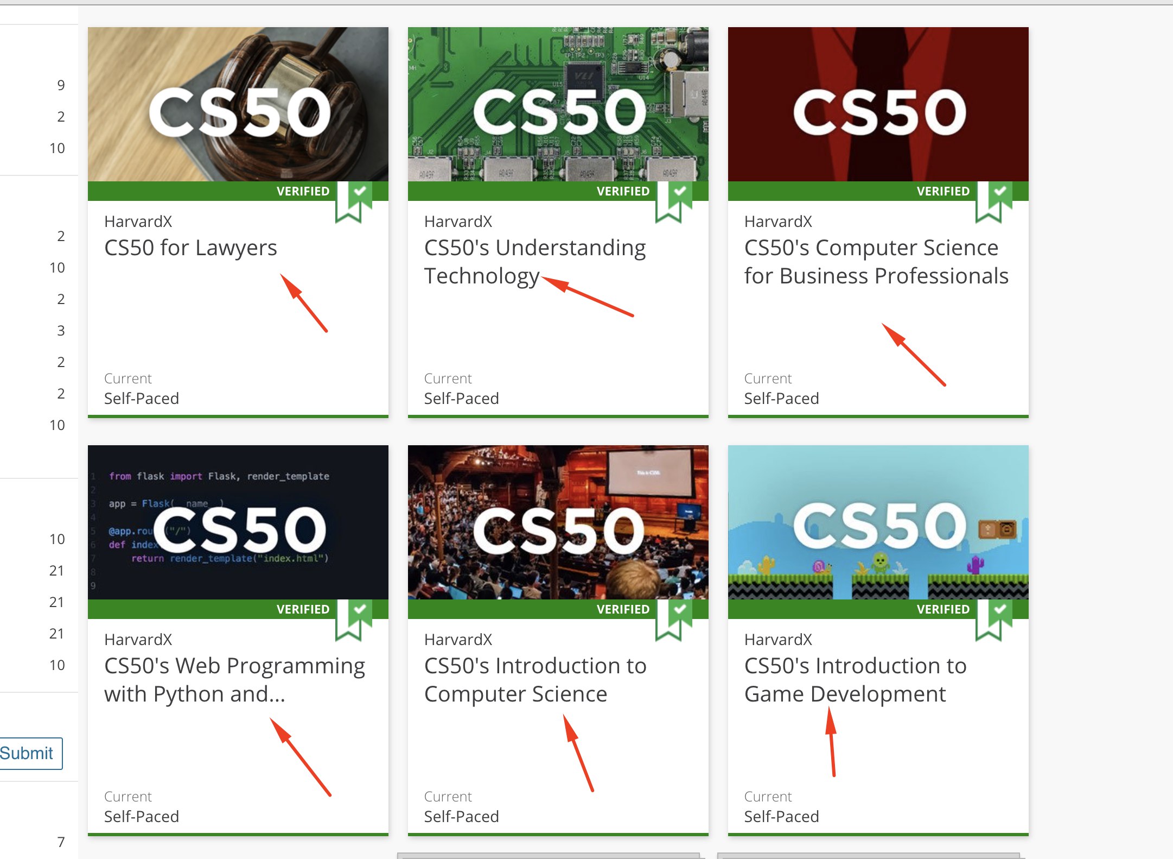Click CS50's Introduction to Computer Science title
Image resolution: width=1173 pixels, height=859 pixels.
point(535,680)
